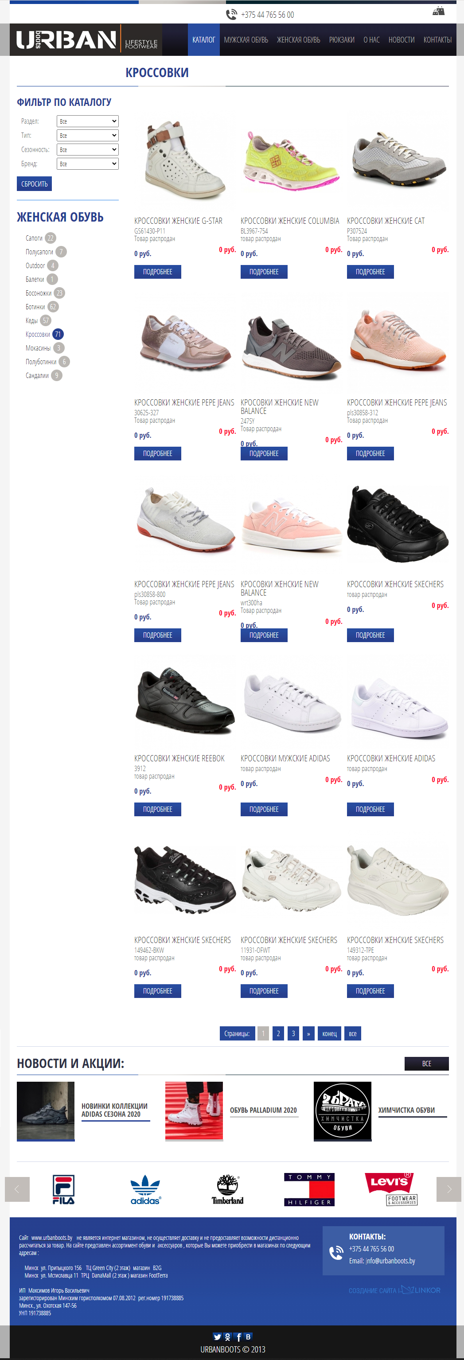Go to page 2 of results

278,1034
